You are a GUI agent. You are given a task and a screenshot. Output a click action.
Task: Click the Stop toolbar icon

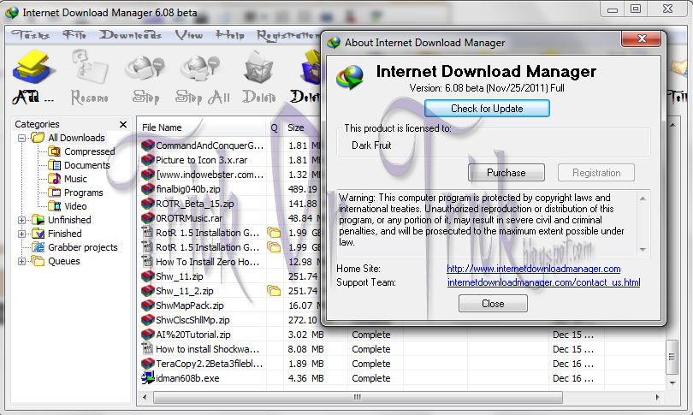(x=145, y=68)
